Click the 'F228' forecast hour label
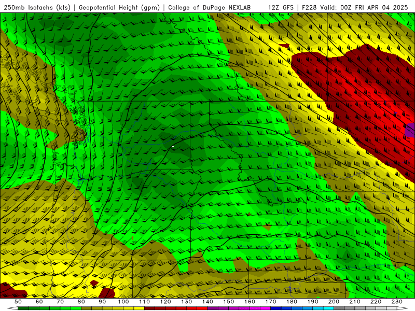The image size is (415, 311). [x=309, y=7]
